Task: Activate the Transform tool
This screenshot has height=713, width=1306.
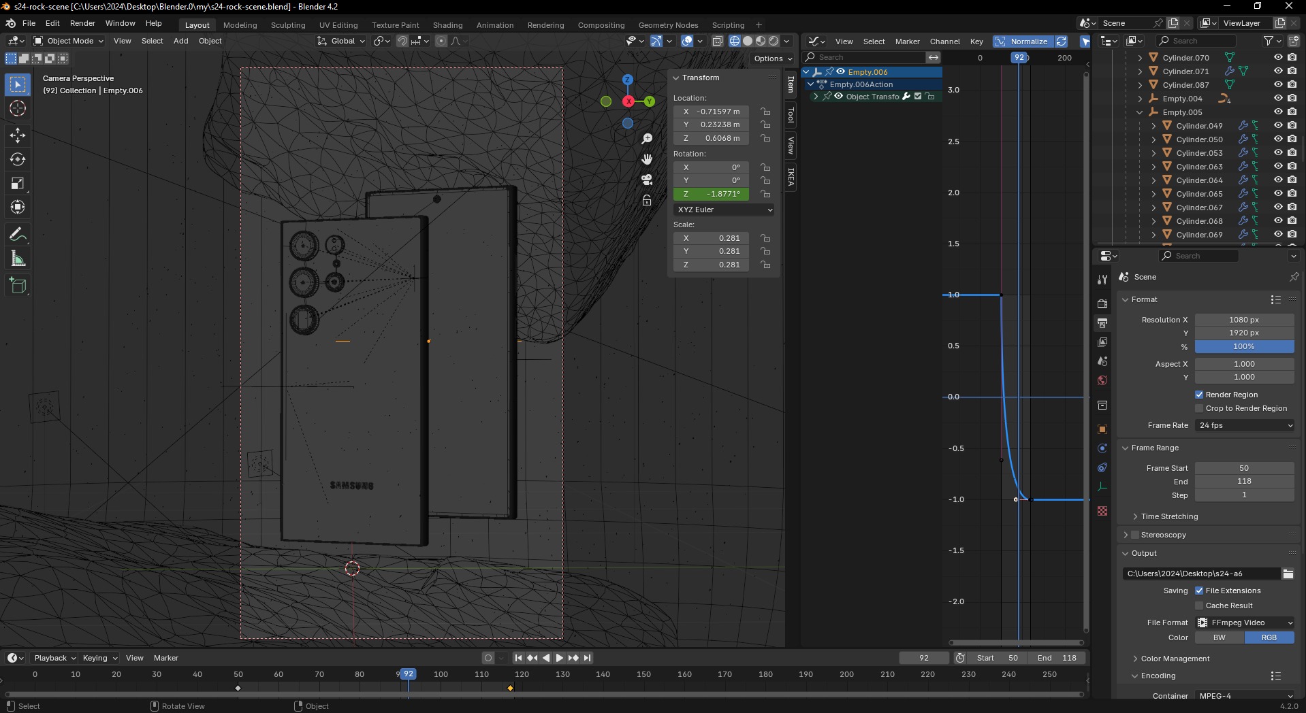Action: [x=18, y=207]
